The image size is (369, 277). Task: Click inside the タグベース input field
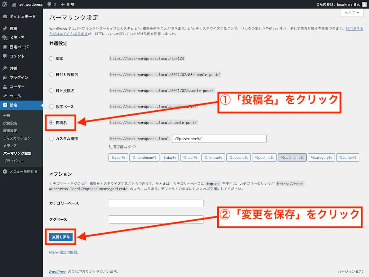click(156, 219)
